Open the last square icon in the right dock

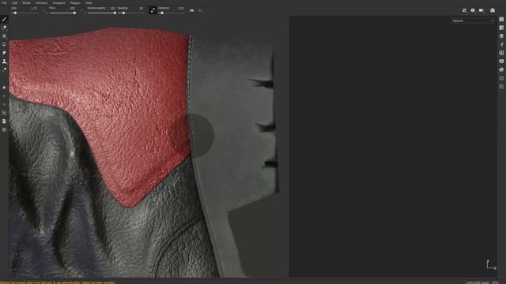tap(501, 87)
